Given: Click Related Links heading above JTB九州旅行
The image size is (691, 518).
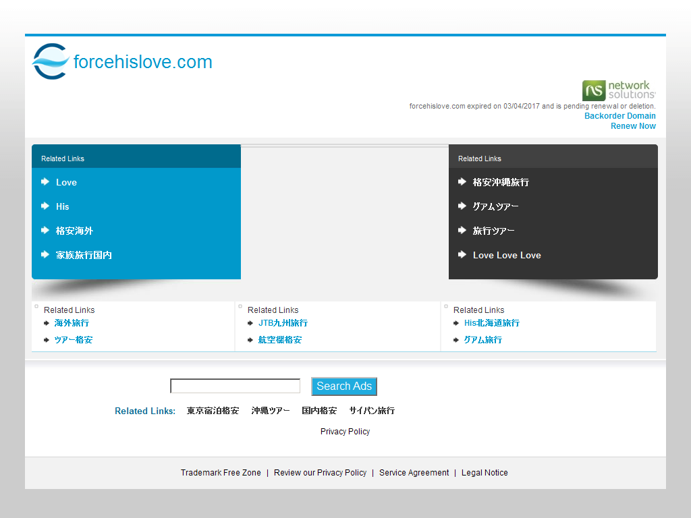Looking at the screenshot, I should tap(273, 310).
